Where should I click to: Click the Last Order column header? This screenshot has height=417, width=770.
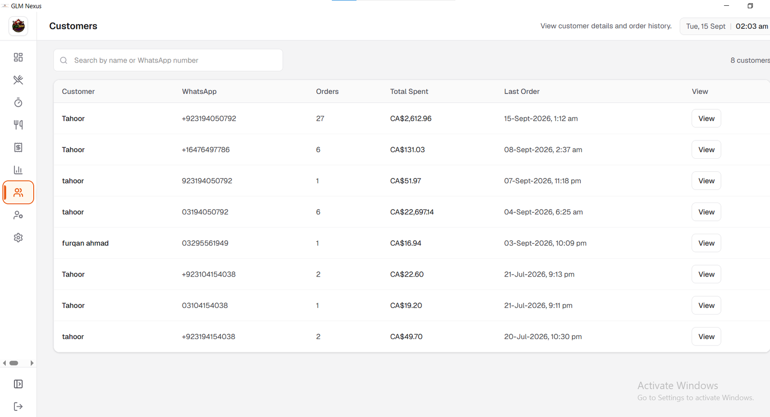(522, 91)
